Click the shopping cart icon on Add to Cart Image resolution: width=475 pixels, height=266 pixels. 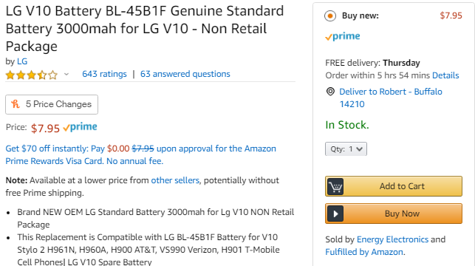click(335, 186)
